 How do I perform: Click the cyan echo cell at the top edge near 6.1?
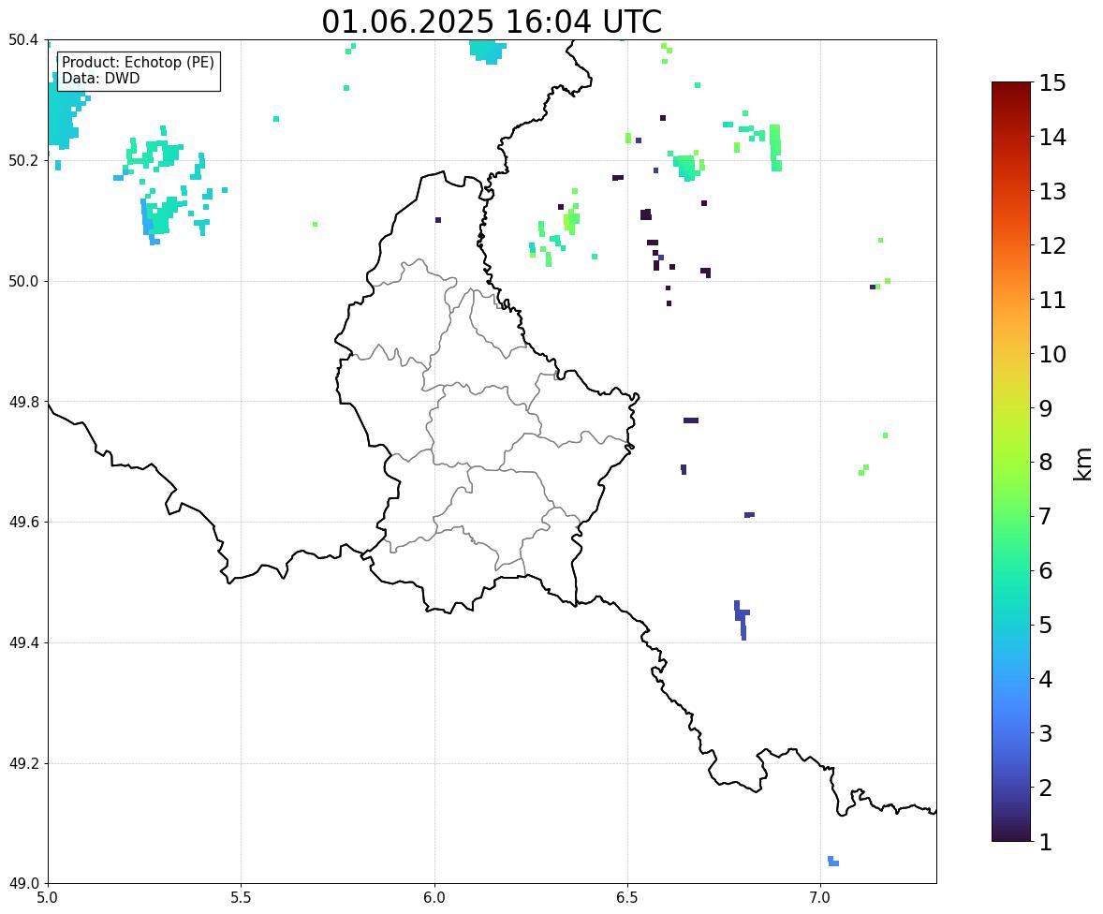(487, 51)
